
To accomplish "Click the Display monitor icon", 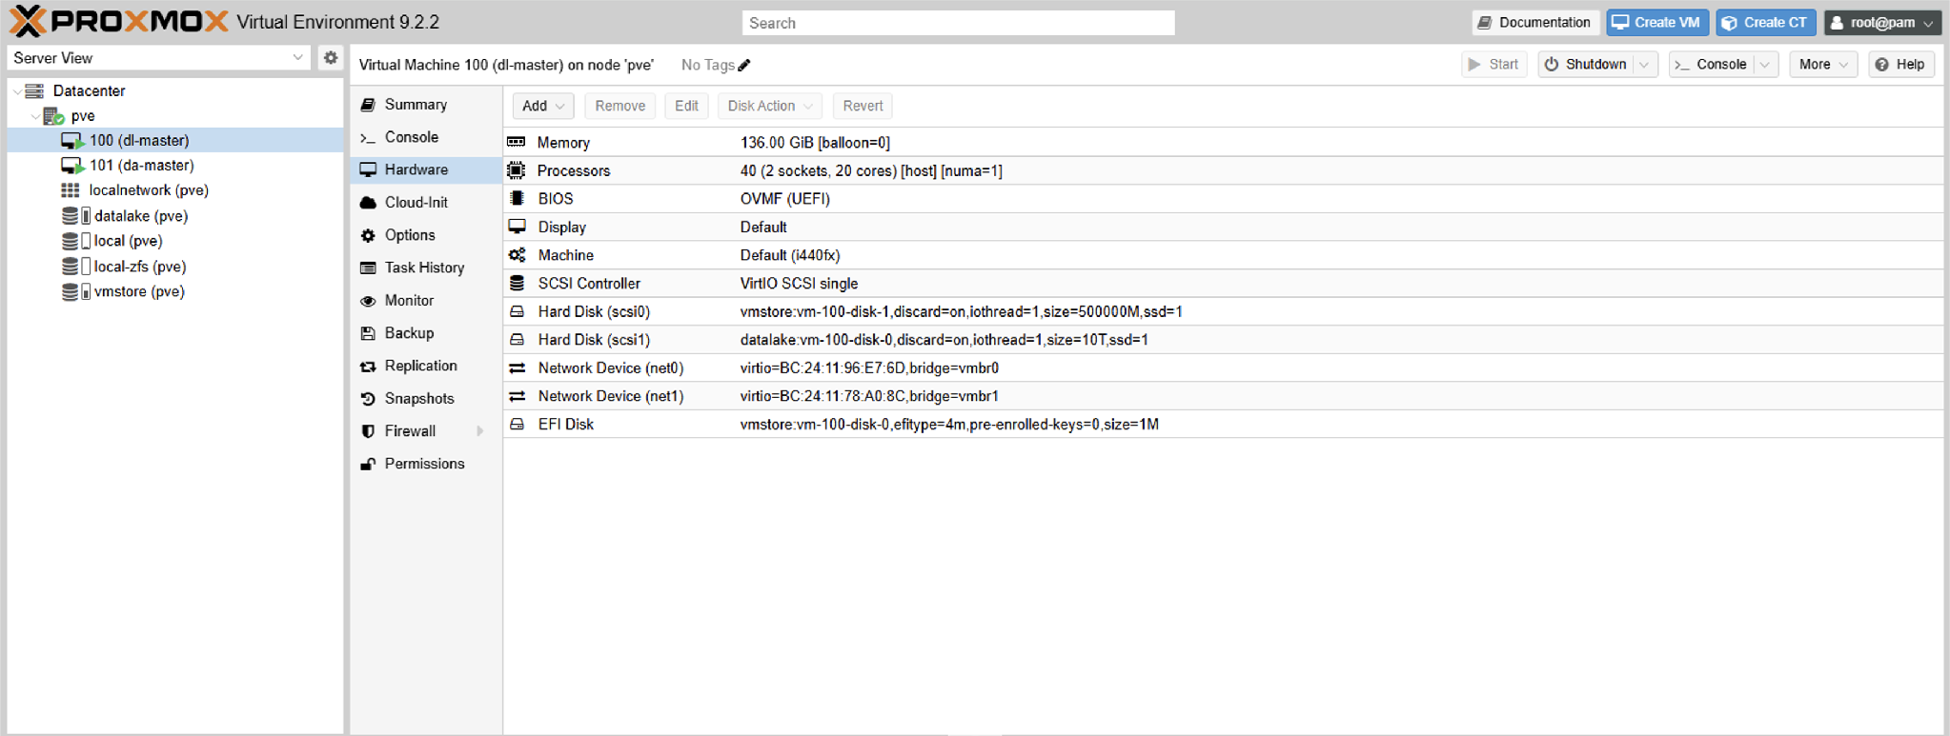I will pyautogui.click(x=517, y=227).
